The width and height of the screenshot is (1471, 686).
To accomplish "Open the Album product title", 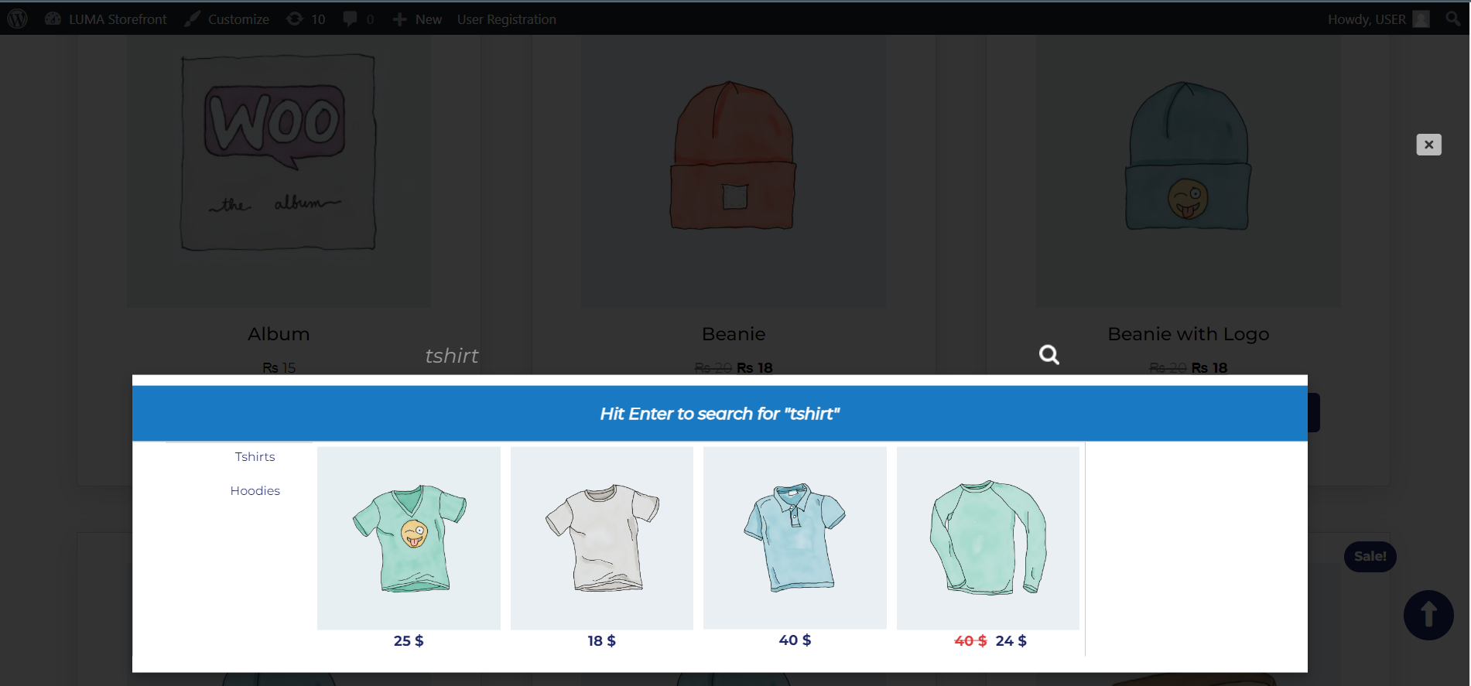I will coord(279,334).
